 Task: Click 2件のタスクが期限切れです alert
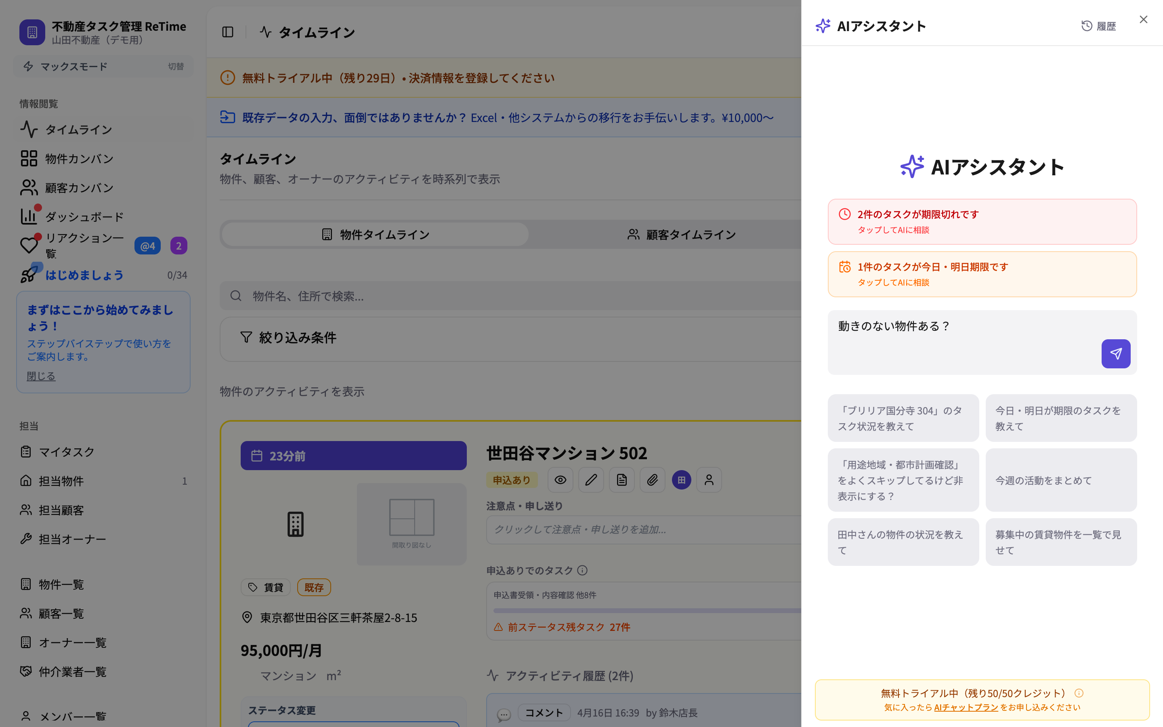[982, 222]
